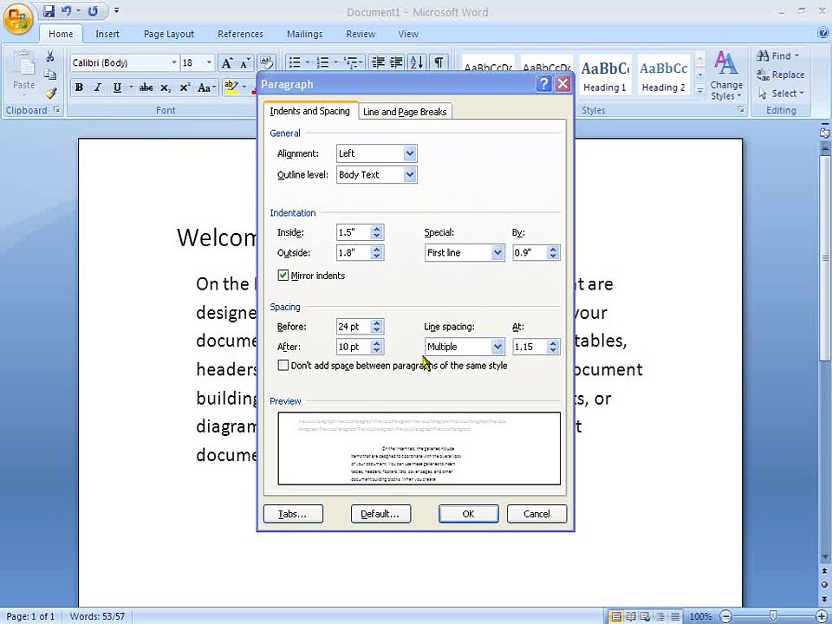The height and width of the screenshot is (624, 832).
Task: Click the Tabs... button
Action: (293, 514)
